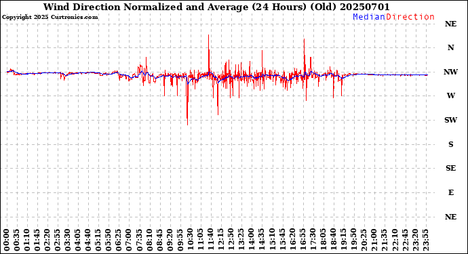Click the 11:40 time axis label
This screenshot has height=254, width=468.
point(211,240)
